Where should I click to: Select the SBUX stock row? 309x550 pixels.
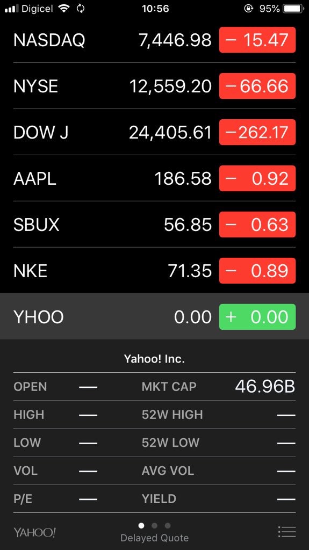(x=155, y=225)
